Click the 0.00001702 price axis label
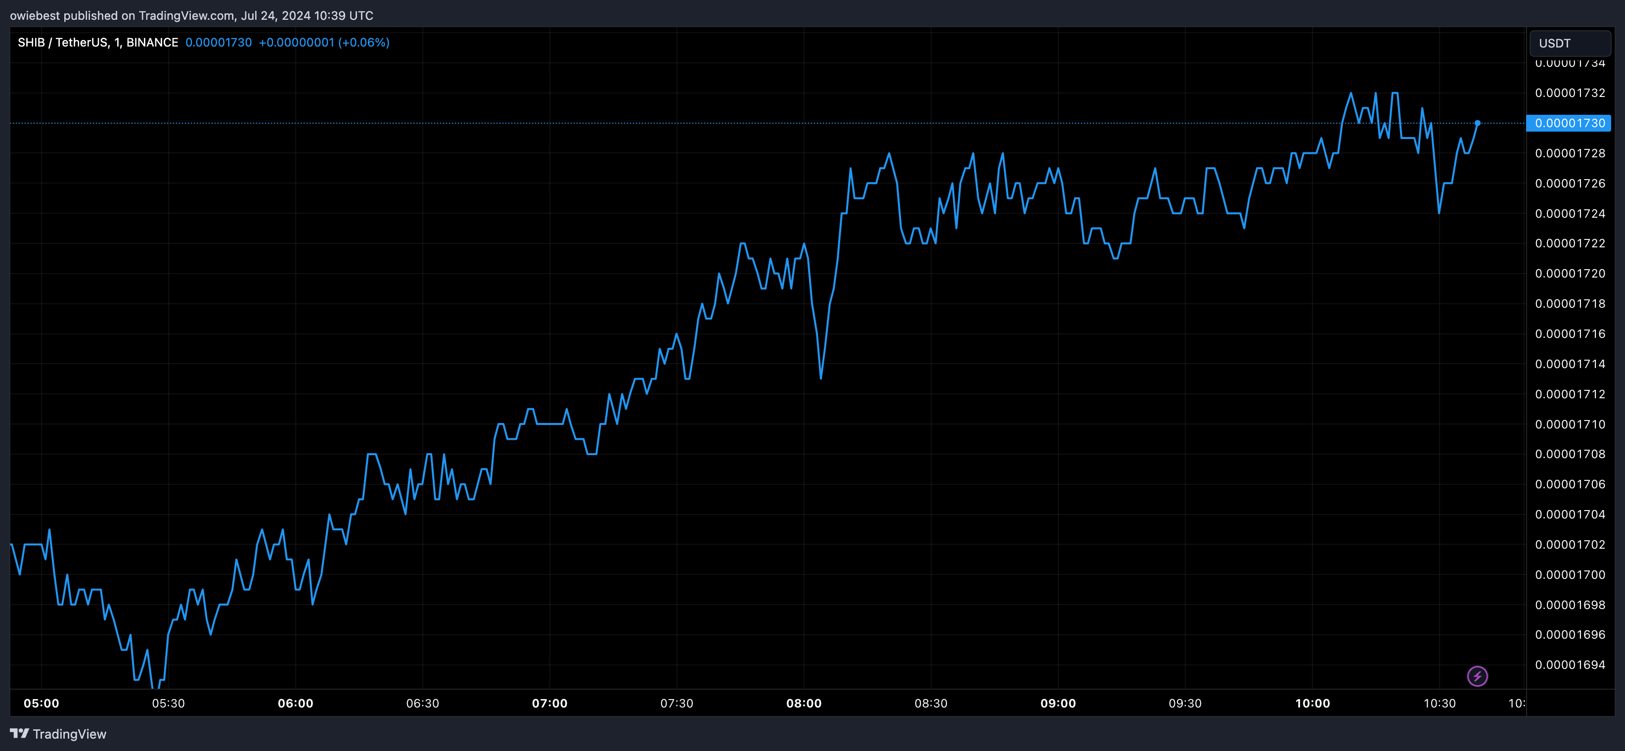The width and height of the screenshot is (1625, 751). click(1570, 544)
